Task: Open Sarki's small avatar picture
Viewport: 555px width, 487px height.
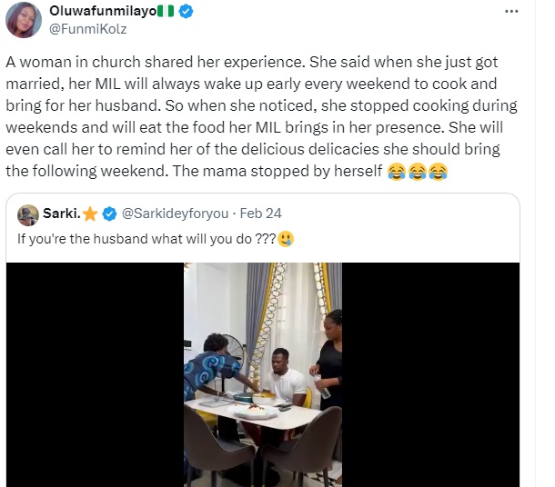Action: point(28,214)
